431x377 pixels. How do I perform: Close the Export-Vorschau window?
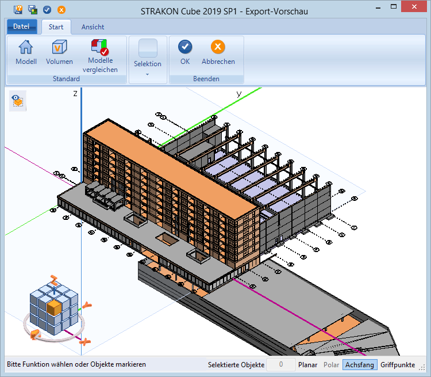point(414,6)
